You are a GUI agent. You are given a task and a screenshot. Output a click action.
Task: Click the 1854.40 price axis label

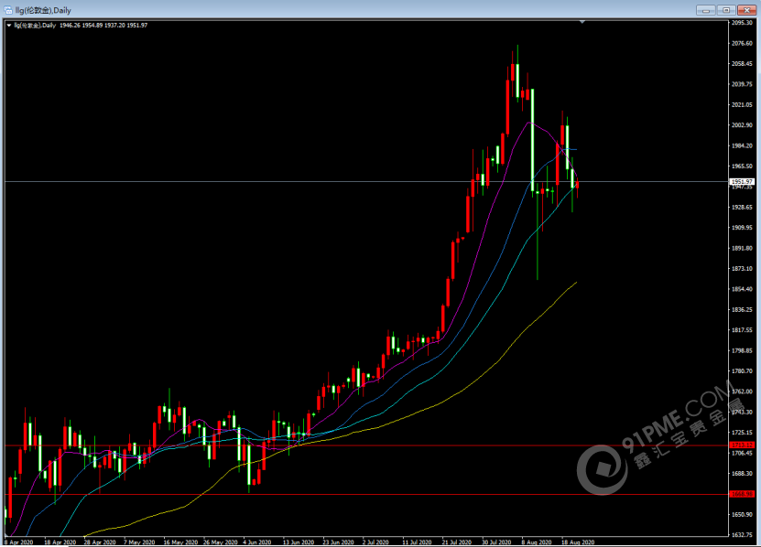click(x=742, y=289)
